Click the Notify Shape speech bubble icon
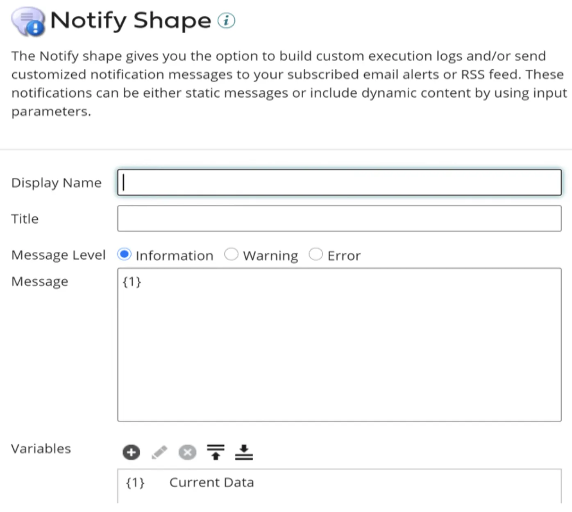Viewport: 572px width, 512px height. (x=28, y=21)
